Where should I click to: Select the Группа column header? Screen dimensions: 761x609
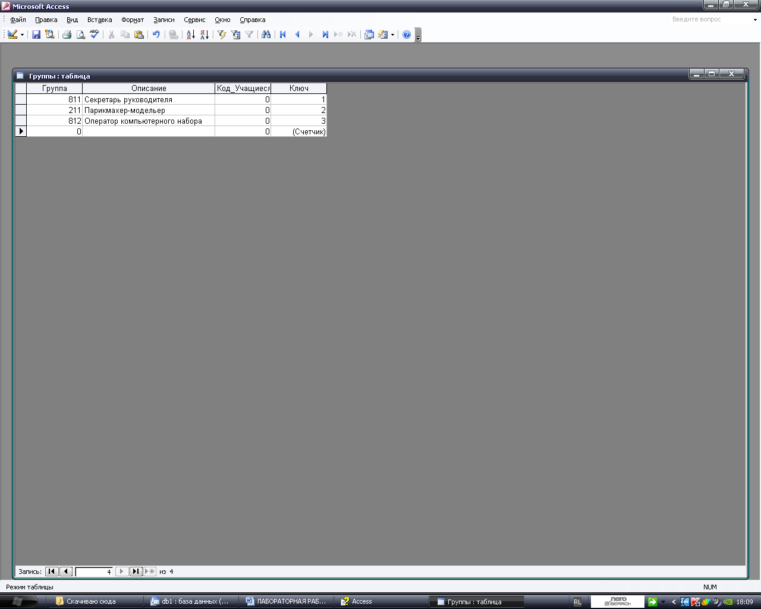click(55, 89)
